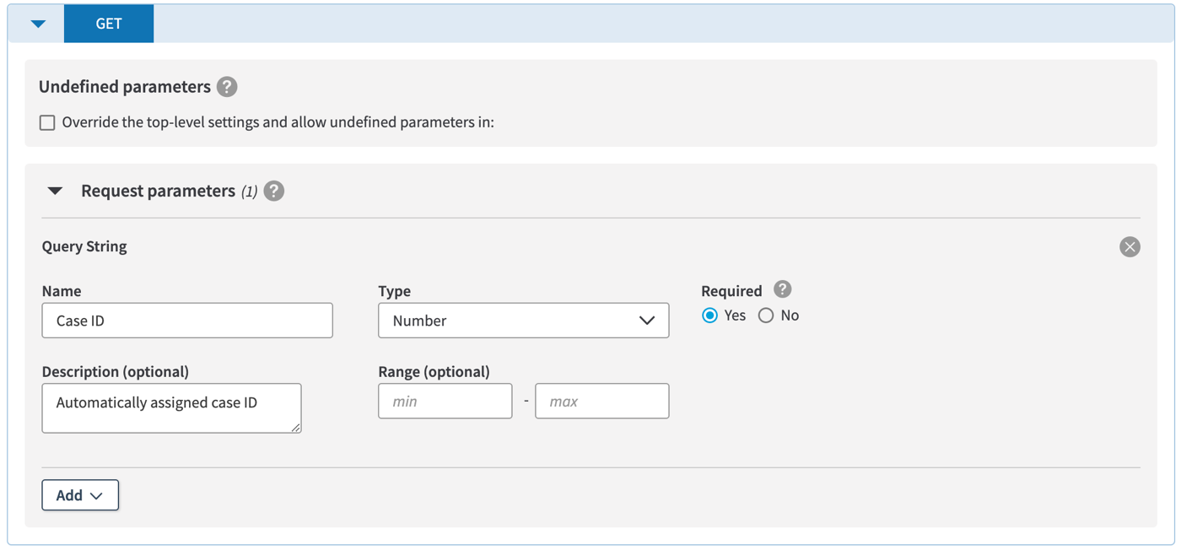Select Yes for Required
1181x550 pixels.
coord(710,315)
